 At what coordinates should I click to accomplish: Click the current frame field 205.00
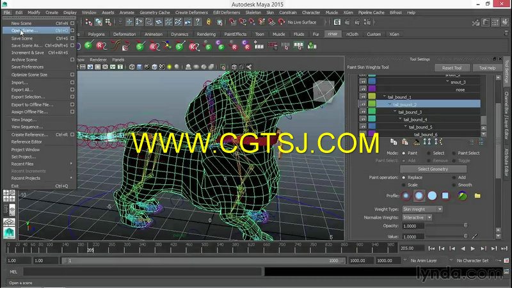click(412, 248)
